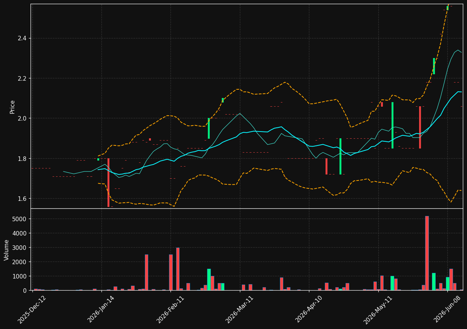Click the Price axis title

(x=12, y=107)
